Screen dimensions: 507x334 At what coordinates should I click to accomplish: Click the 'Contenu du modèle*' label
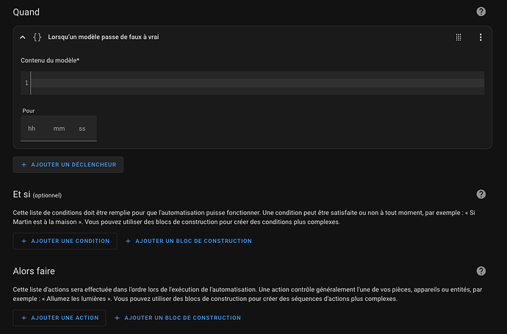[x=50, y=60]
